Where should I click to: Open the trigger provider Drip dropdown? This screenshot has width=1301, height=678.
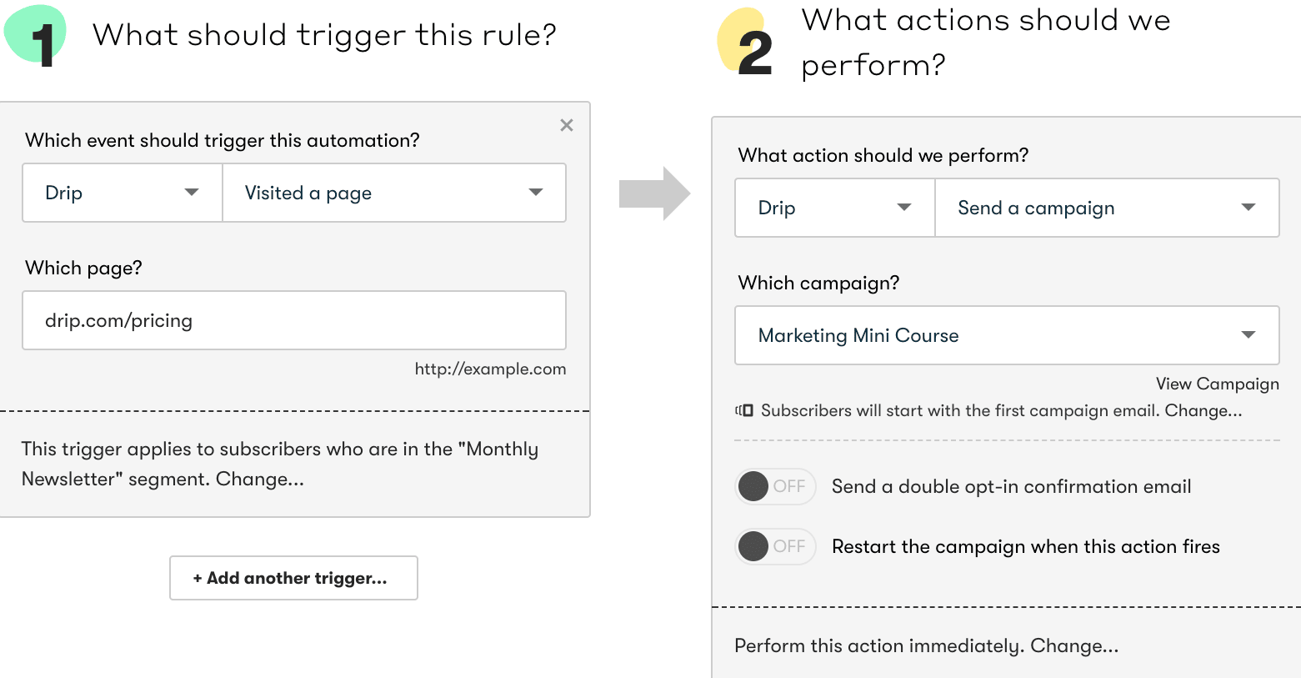click(x=123, y=193)
